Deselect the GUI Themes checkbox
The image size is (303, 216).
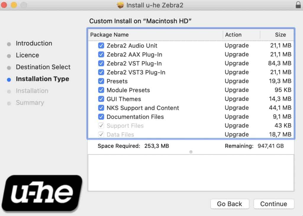click(x=101, y=99)
